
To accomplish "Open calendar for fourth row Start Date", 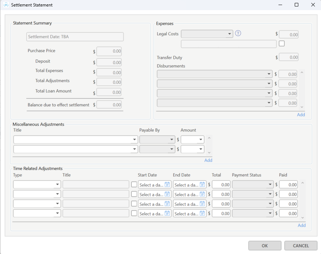I will pyautogui.click(x=168, y=214).
